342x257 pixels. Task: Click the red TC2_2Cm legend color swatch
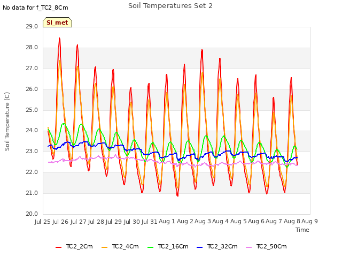click(58, 247)
